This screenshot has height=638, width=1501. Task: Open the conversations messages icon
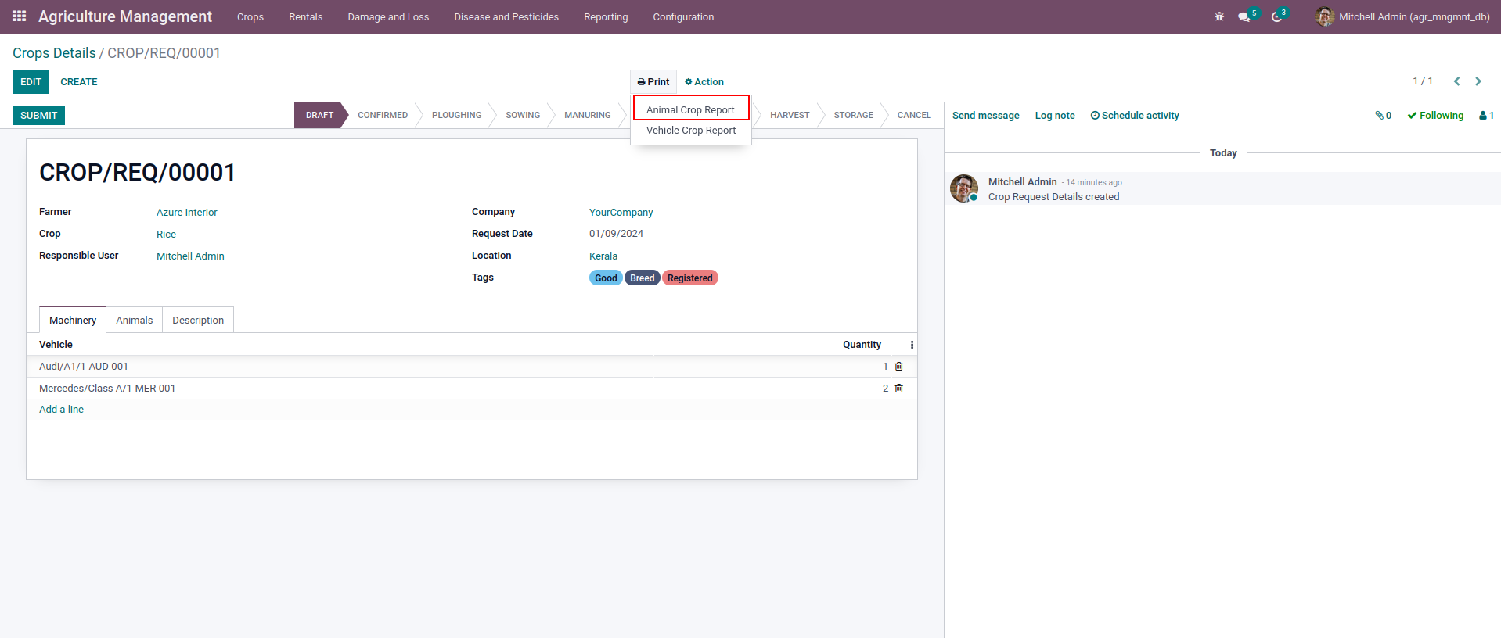1244,16
